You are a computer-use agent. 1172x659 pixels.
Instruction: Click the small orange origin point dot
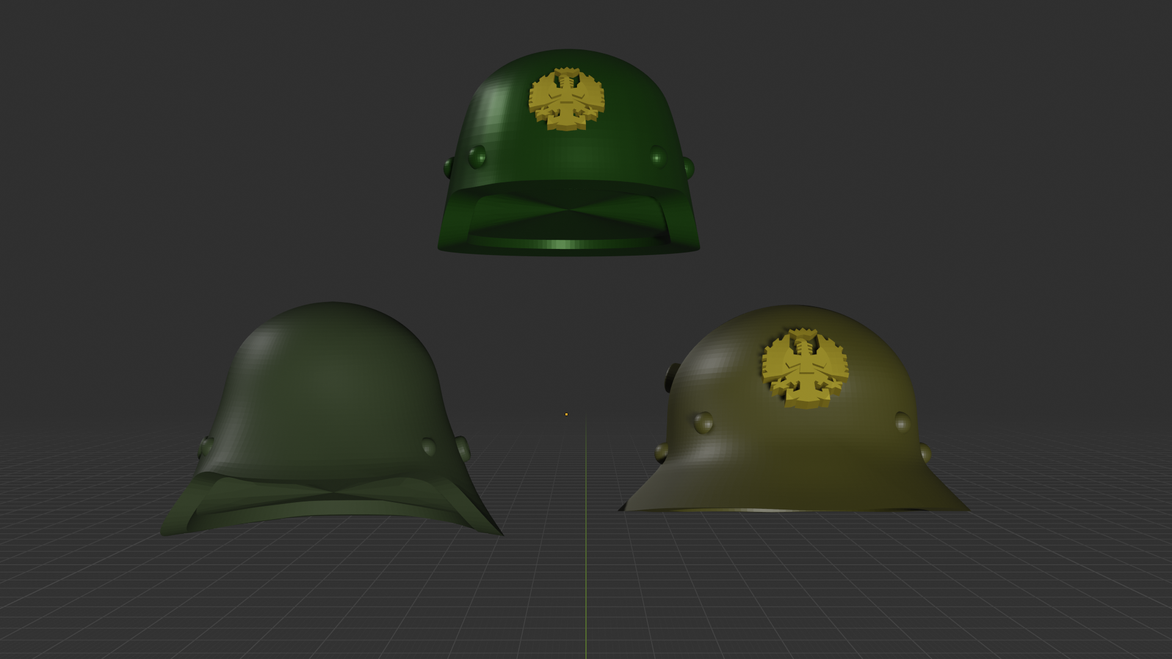(566, 414)
